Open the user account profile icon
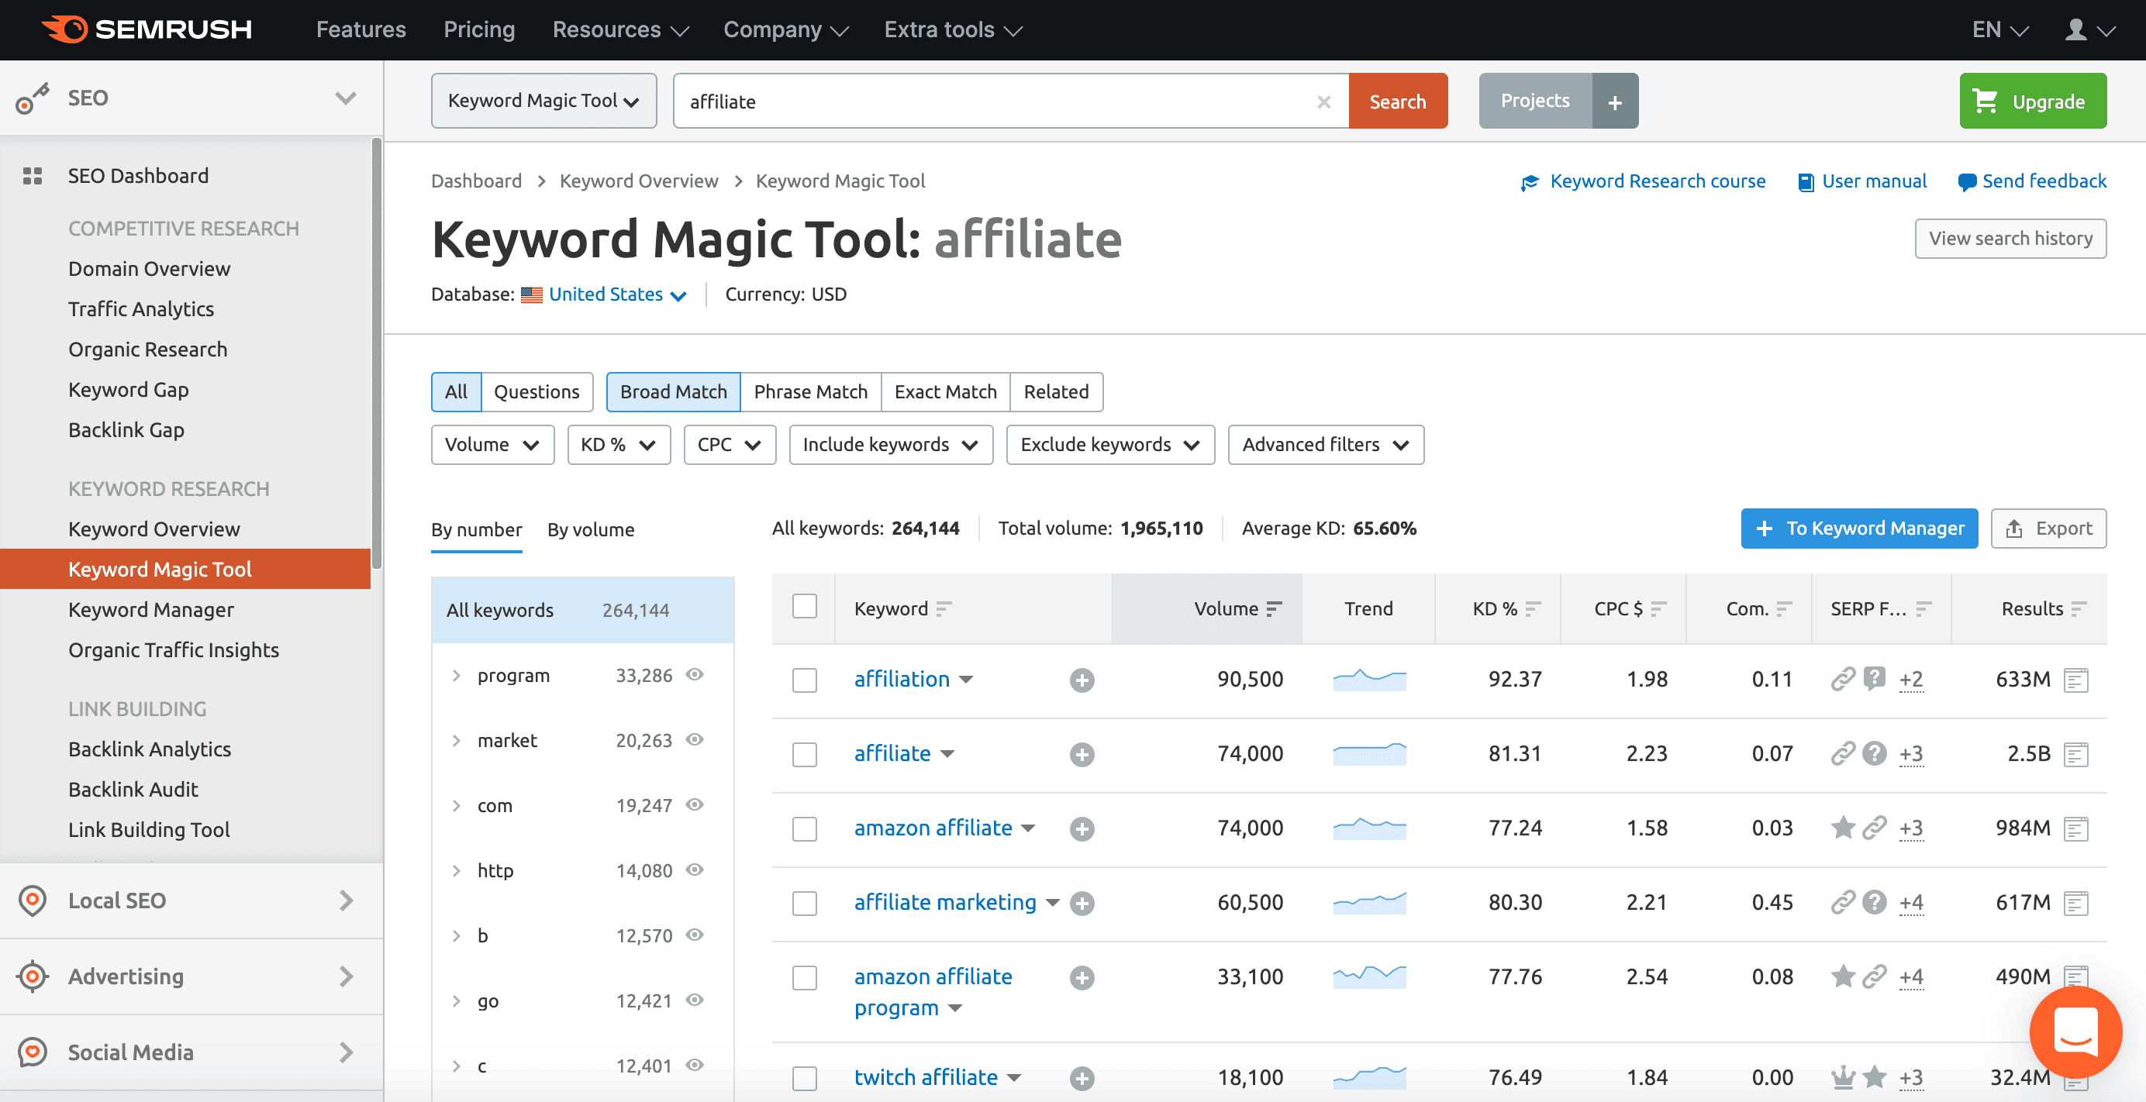This screenshot has width=2146, height=1102. 2075,30
